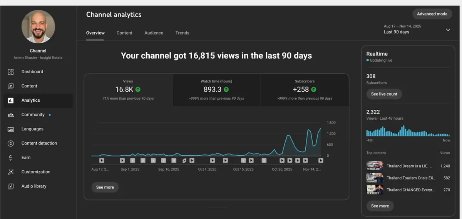The width and height of the screenshot is (462, 219).
Task: Click the green arrow beside 893.3 watch time
Action: pyautogui.click(x=226, y=89)
